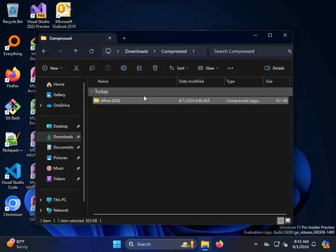Click the Share icon in toolbar
This screenshot has width=336, height=252.
[x=139, y=68]
